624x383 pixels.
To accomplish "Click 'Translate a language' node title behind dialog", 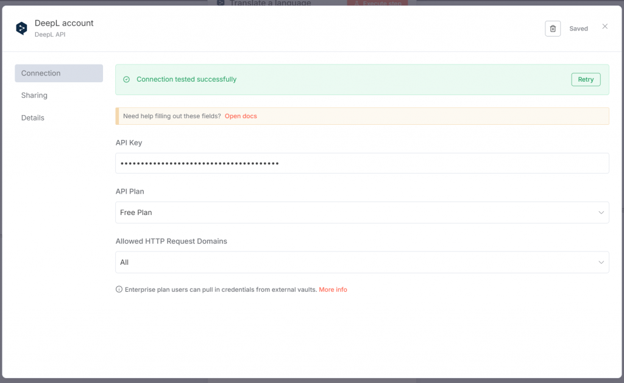I will point(270,3).
